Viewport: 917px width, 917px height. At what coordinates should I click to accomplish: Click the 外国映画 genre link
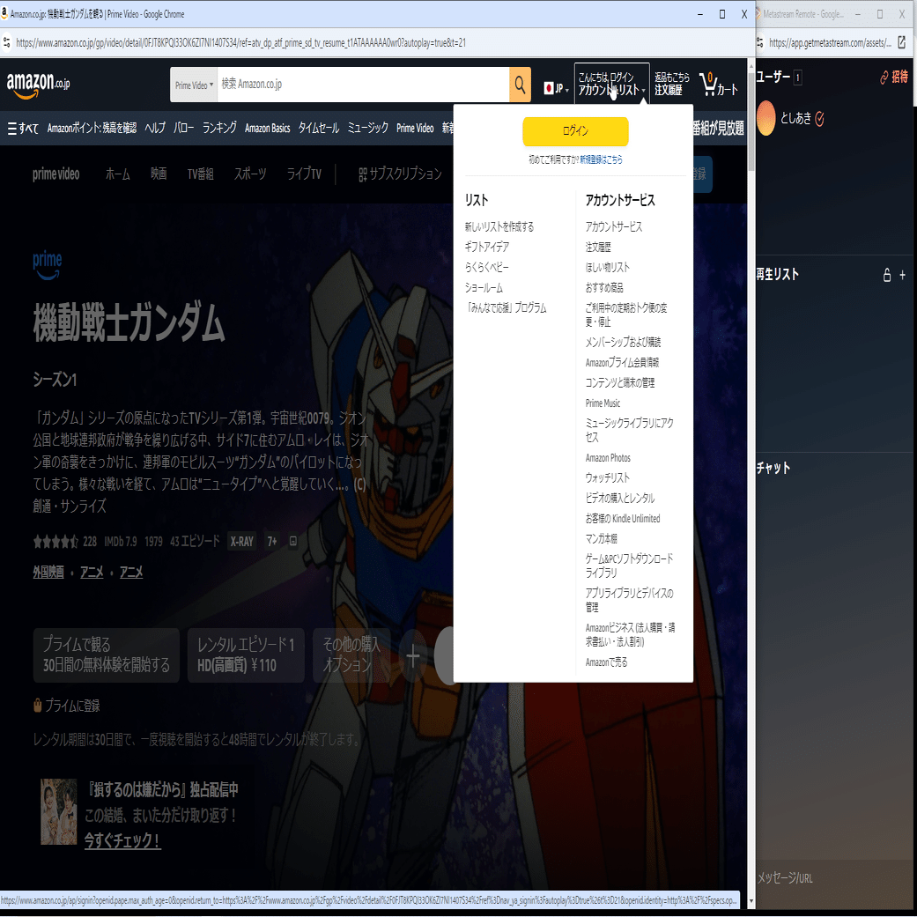[48, 572]
